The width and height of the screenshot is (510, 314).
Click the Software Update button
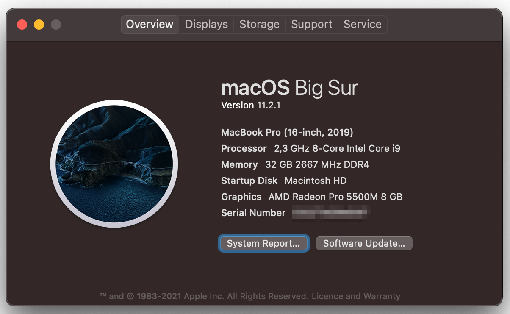click(x=364, y=243)
